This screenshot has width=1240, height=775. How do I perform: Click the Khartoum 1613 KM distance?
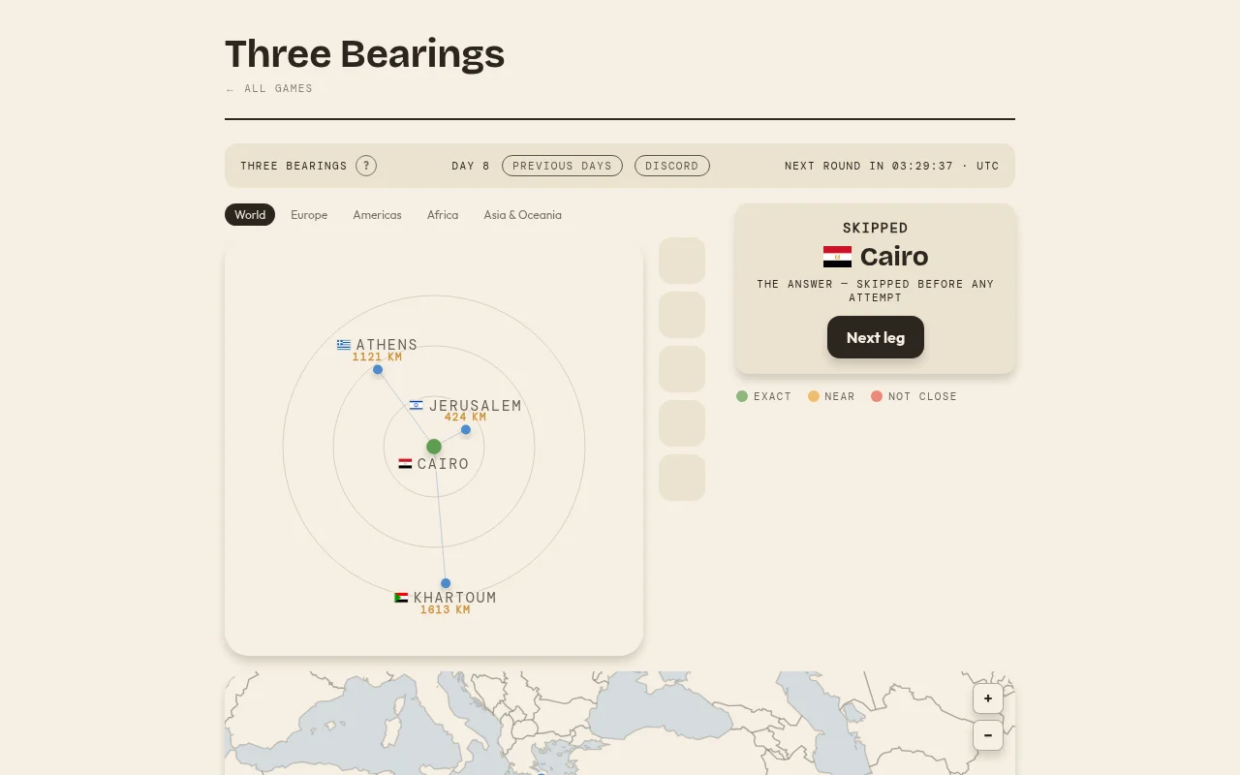(445, 610)
